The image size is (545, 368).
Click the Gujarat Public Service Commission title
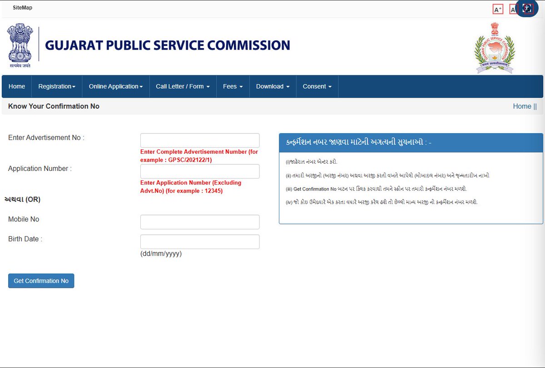pyautogui.click(x=168, y=45)
